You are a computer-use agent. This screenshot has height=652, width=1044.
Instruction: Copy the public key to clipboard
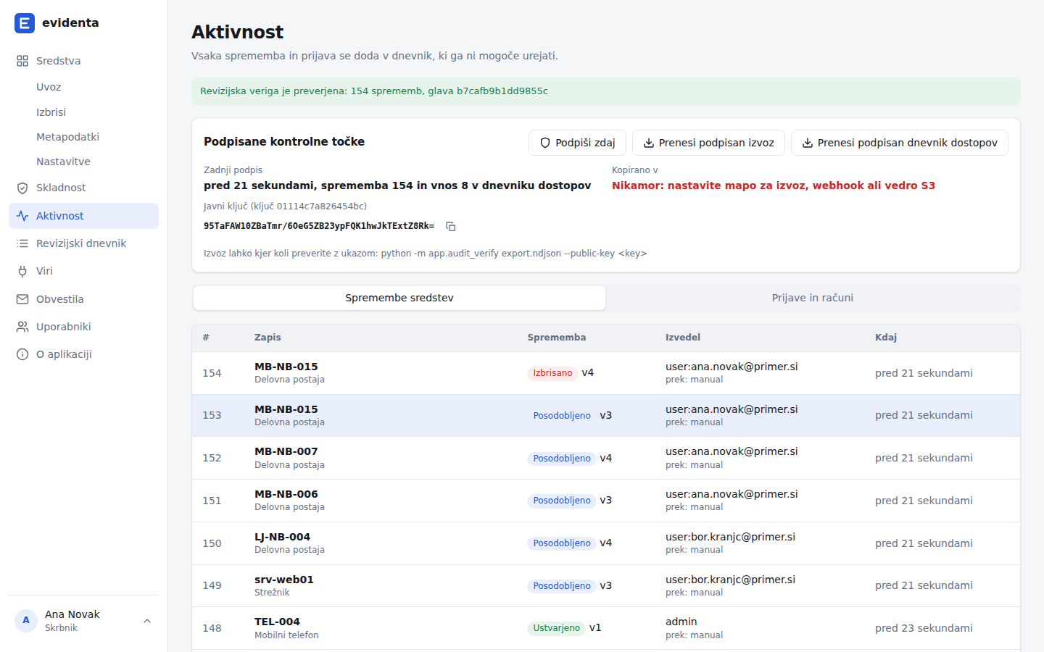coord(450,227)
